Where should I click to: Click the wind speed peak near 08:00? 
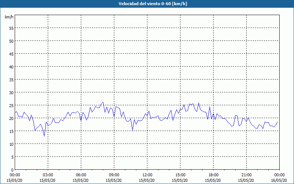[x=103, y=102]
